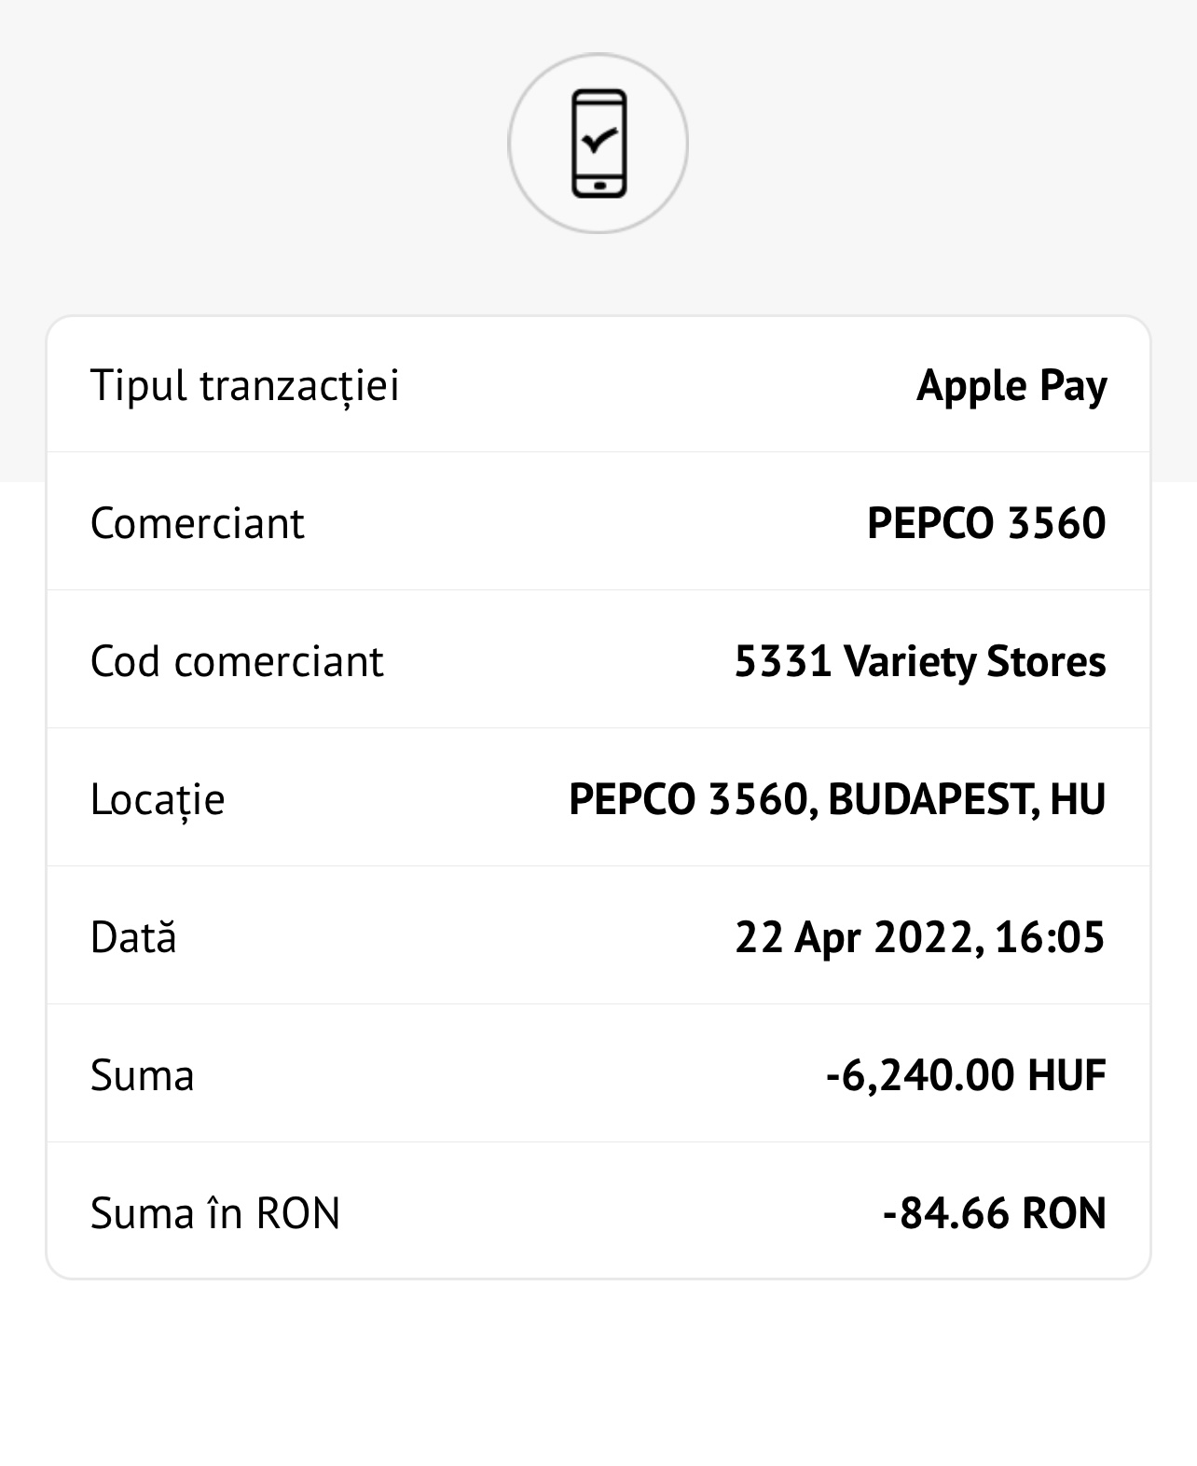Click the Suma label in HUF row
Image resolution: width=1197 pixels, height=1466 pixels.
[142, 1075]
